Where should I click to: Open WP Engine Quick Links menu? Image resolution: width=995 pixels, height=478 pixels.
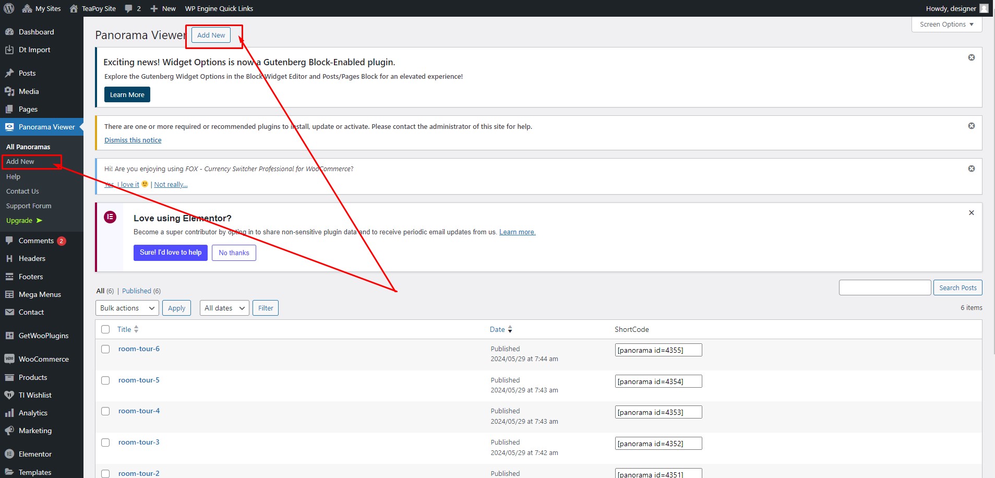[x=219, y=8]
